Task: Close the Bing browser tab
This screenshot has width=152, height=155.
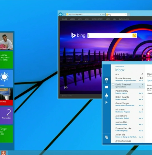Action: coord(126,15)
